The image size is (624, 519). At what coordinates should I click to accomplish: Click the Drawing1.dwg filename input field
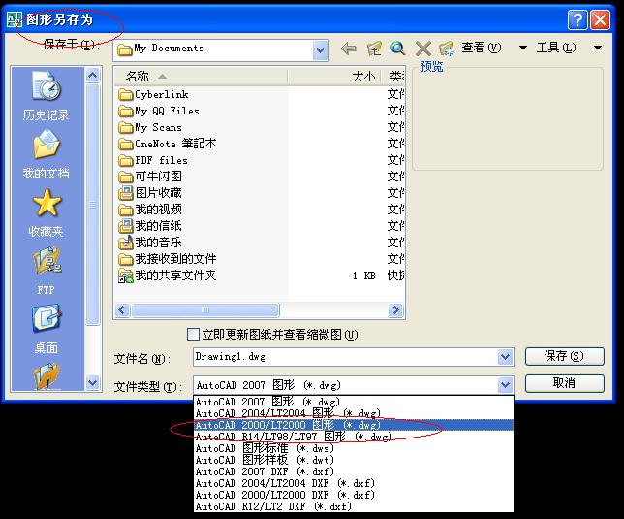click(345, 356)
